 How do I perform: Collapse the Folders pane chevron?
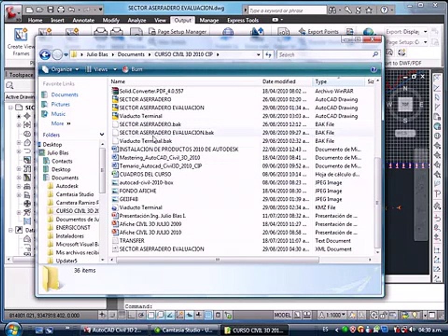point(102,134)
